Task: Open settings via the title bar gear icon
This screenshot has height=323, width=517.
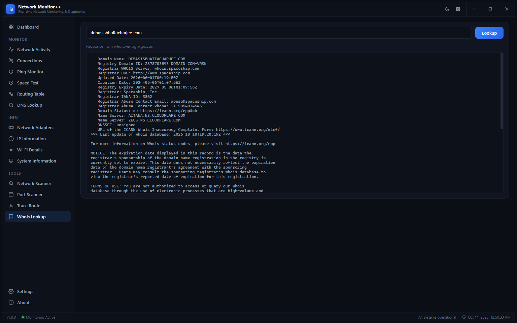Action: tap(458, 9)
